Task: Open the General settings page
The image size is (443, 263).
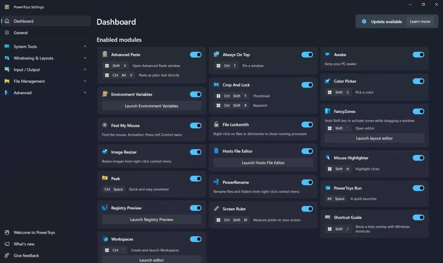Action: [21, 32]
